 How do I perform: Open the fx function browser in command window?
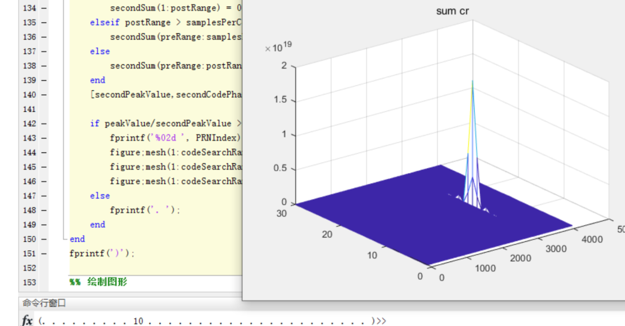(x=28, y=321)
